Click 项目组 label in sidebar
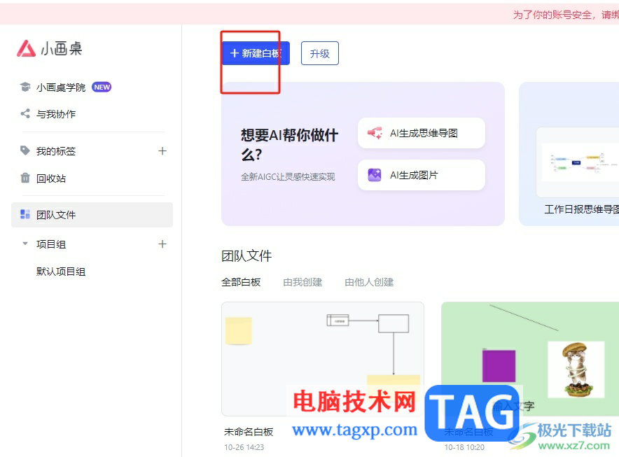The width and height of the screenshot is (619, 457). tap(51, 244)
